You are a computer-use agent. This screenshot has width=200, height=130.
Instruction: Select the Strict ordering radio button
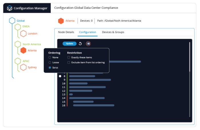(50, 67)
